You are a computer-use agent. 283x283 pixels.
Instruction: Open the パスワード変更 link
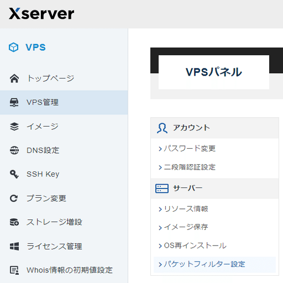pos(190,149)
